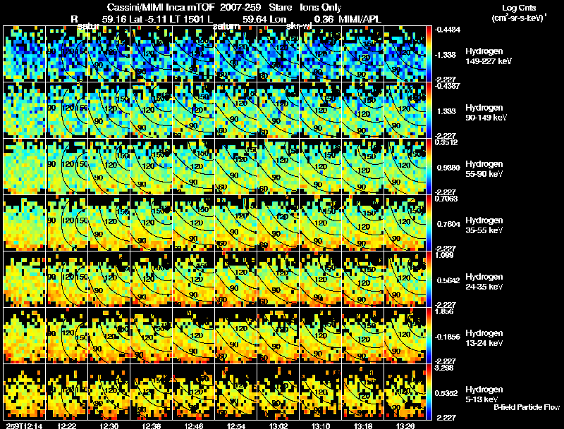Viewport: 564px width, 429px height.
Task: Click the 'Hydrogen 13-24 keV' row label
Action: (x=484, y=338)
